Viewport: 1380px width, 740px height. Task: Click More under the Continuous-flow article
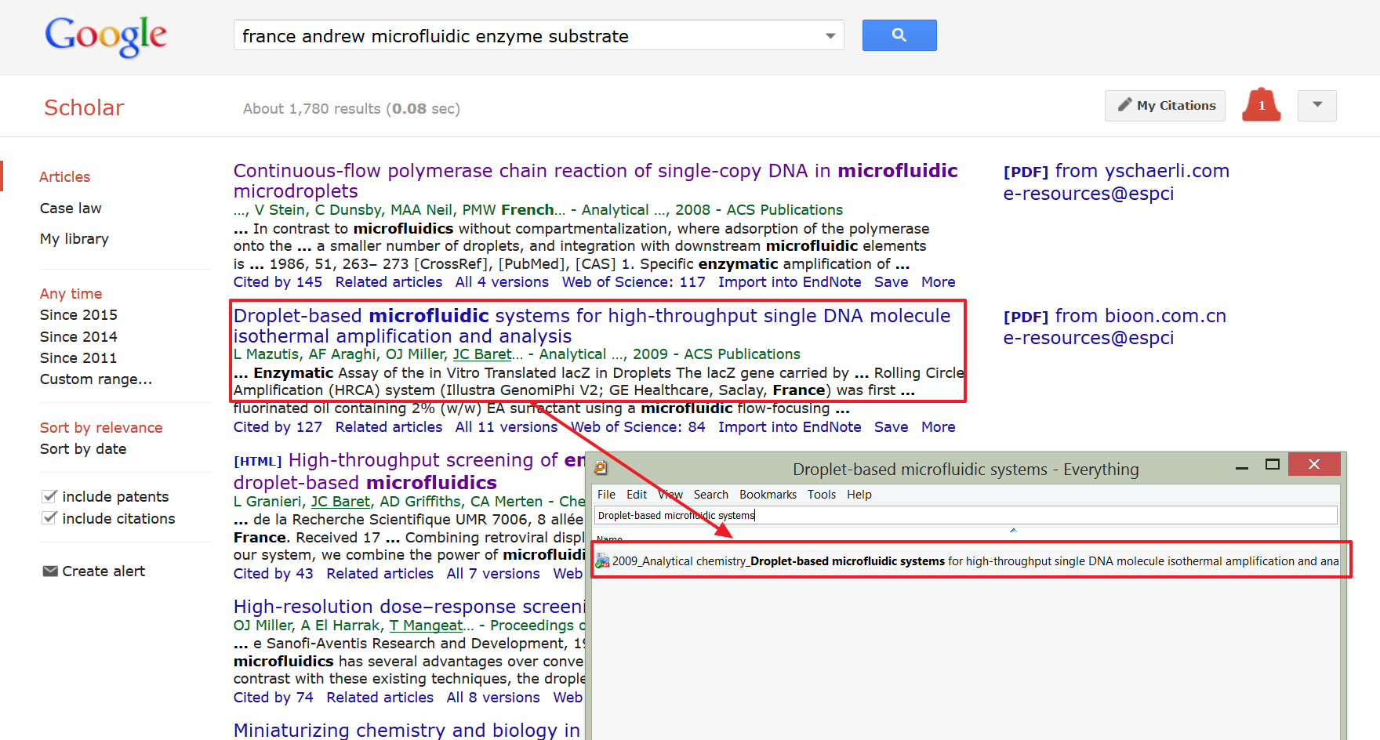click(939, 282)
